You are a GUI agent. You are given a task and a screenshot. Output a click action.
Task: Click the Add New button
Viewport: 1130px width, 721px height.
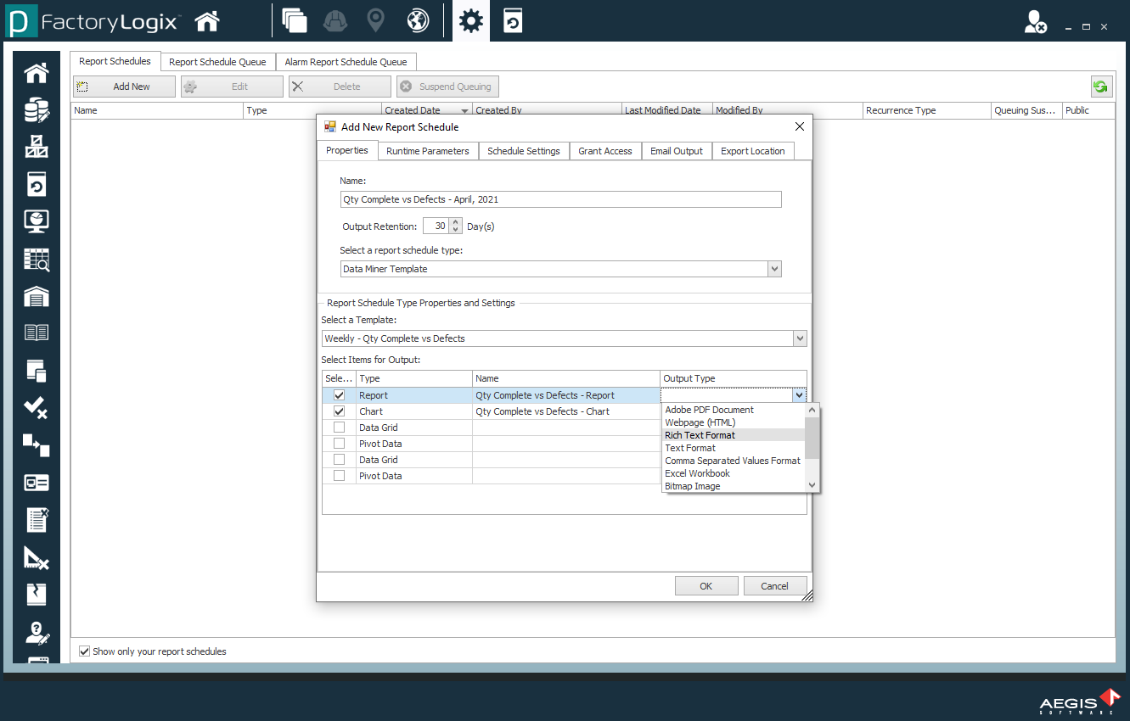[x=124, y=86]
